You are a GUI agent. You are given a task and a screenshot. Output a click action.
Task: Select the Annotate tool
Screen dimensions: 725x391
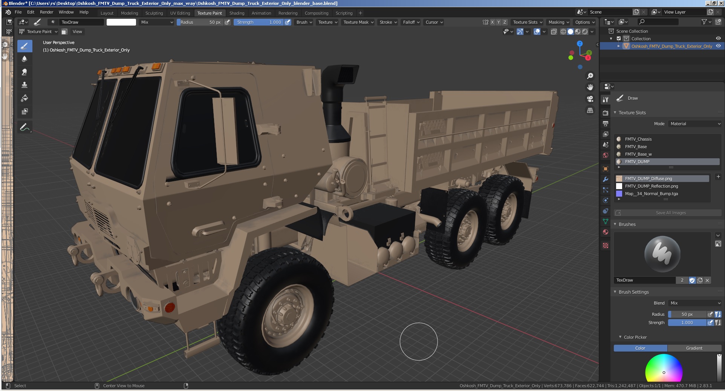pos(24,127)
